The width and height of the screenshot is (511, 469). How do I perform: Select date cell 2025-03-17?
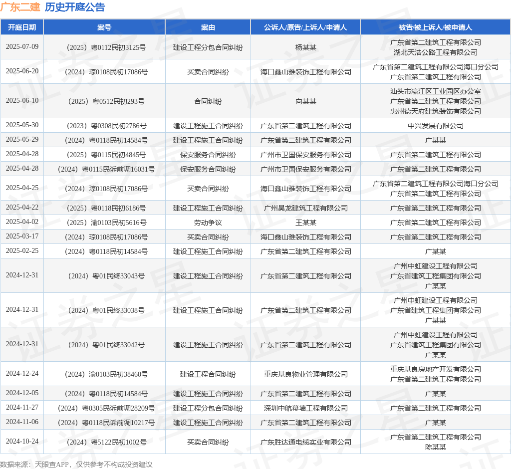(x=22, y=236)
